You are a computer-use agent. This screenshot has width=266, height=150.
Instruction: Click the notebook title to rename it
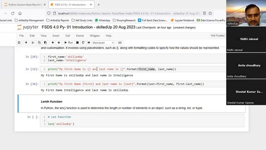(89, 27)
